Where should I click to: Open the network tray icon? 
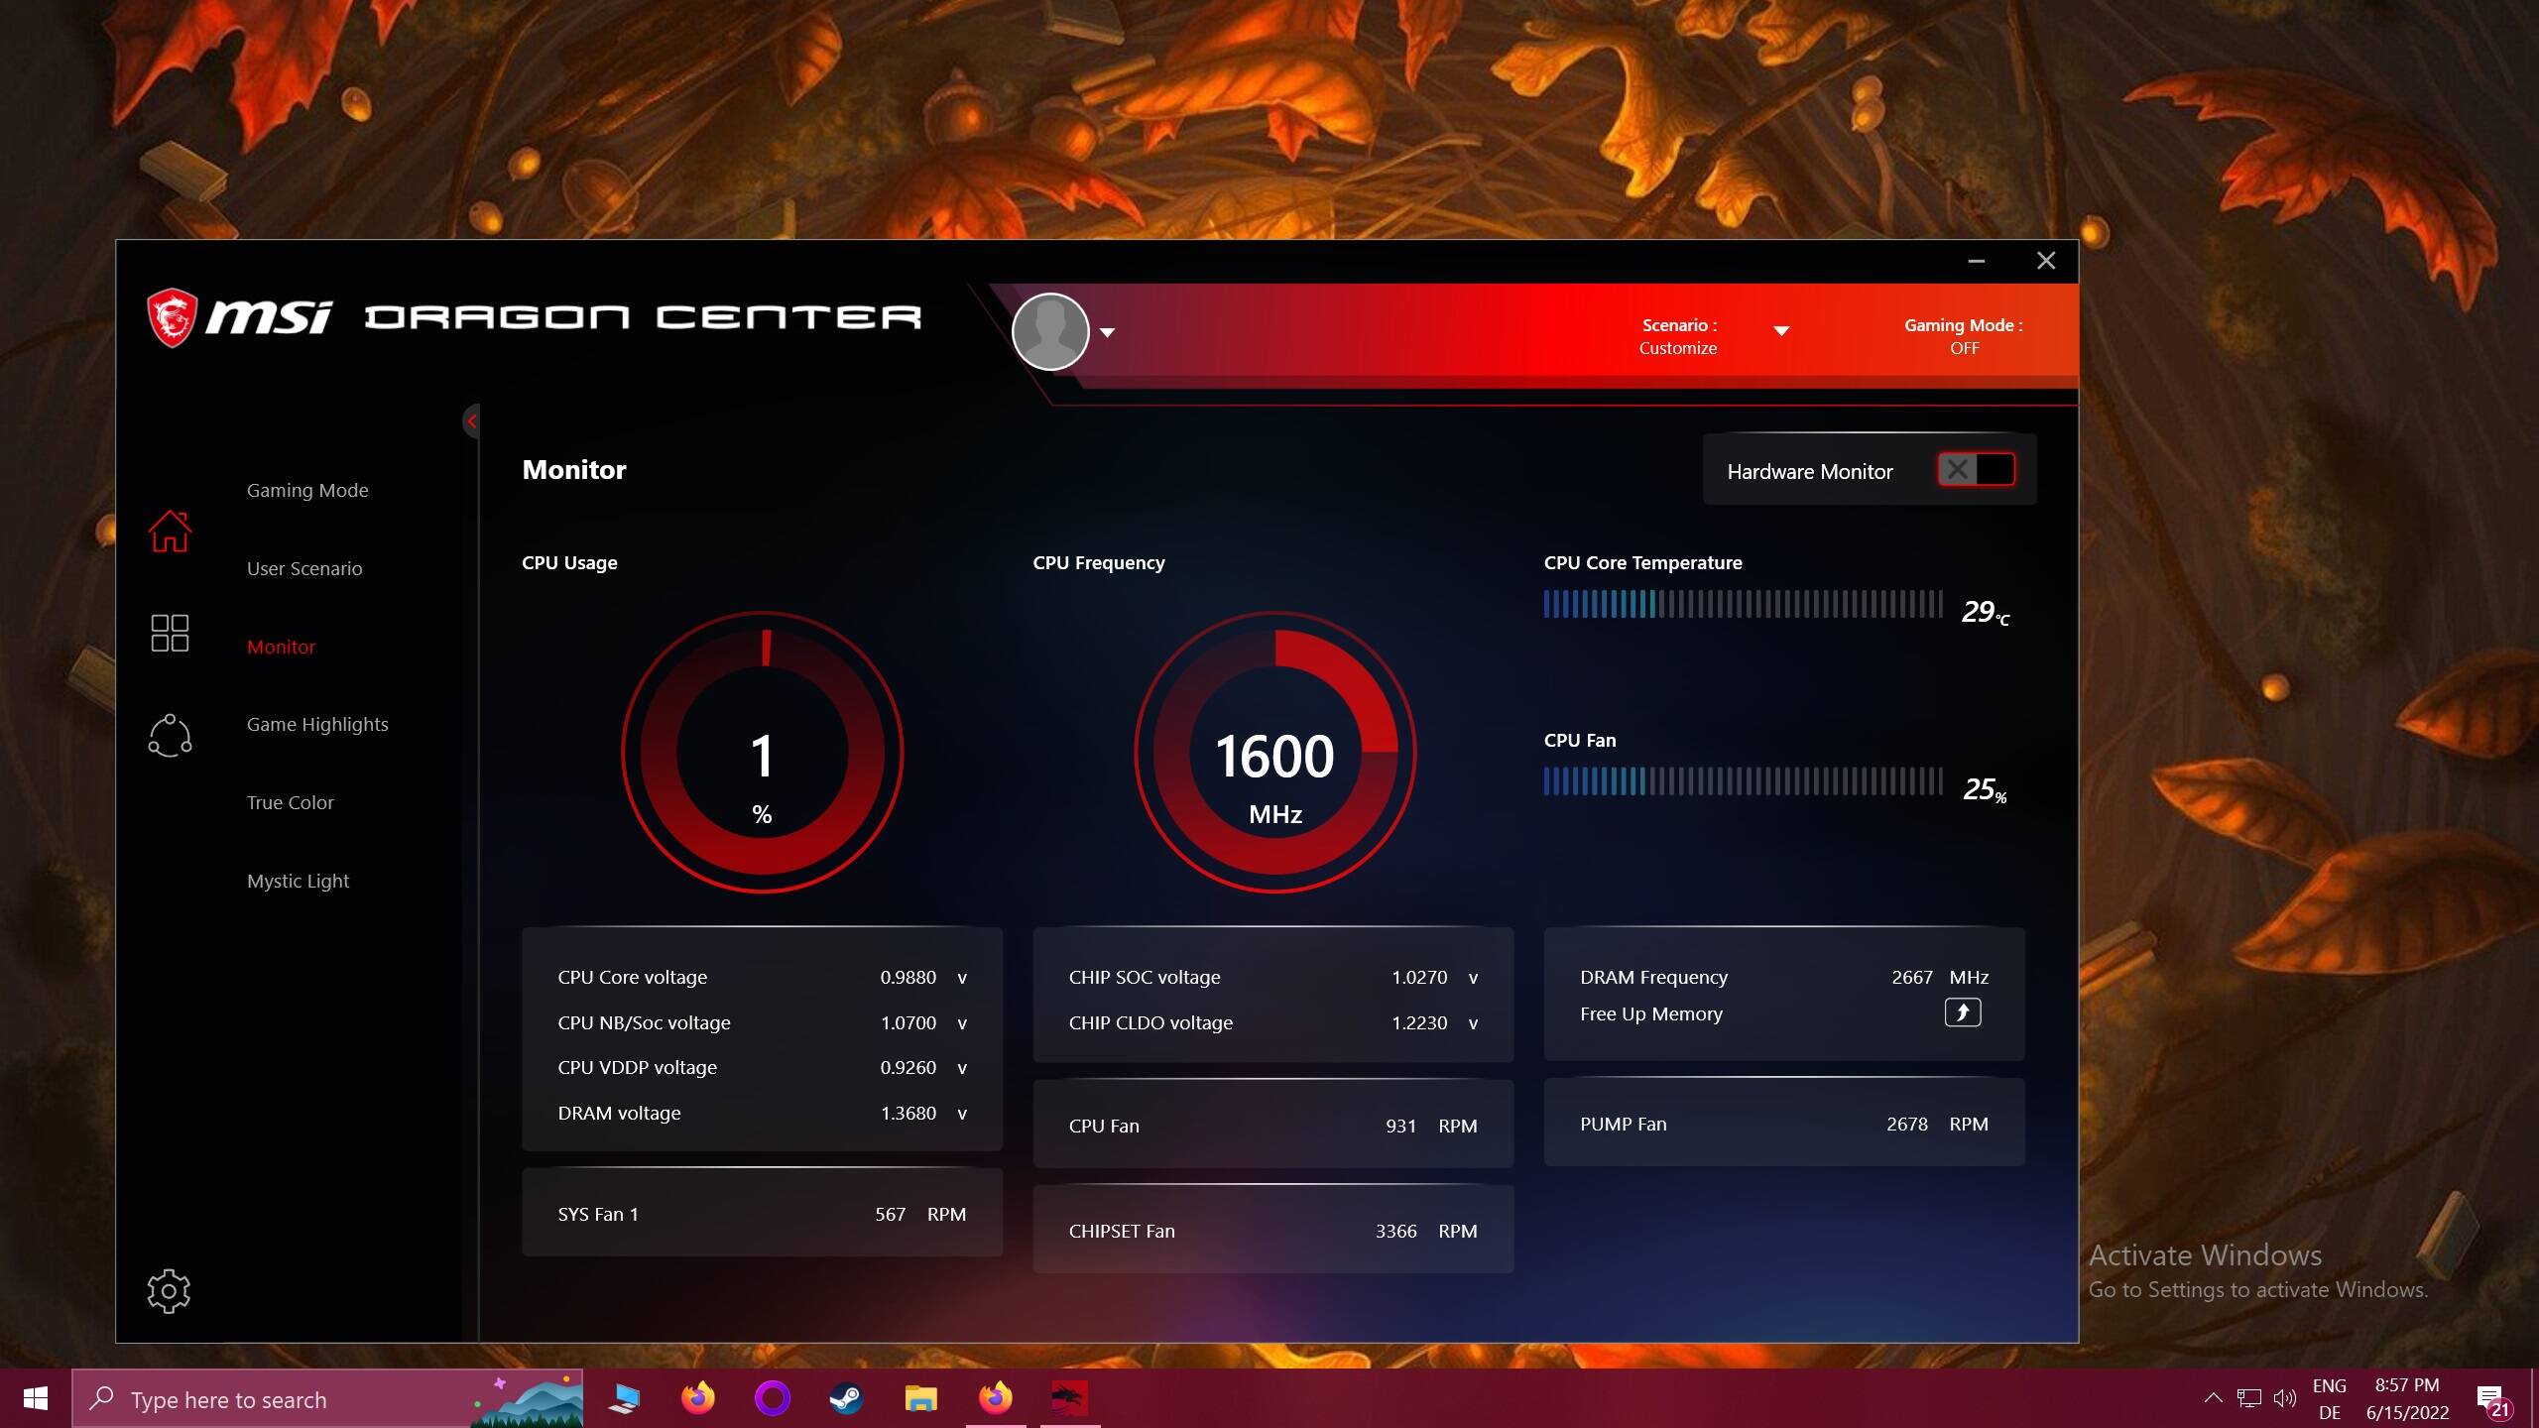2248,1398
